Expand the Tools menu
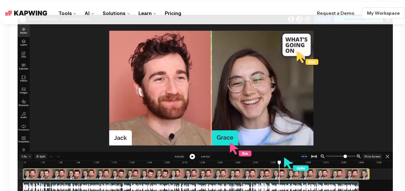 (x=67, y=13)
